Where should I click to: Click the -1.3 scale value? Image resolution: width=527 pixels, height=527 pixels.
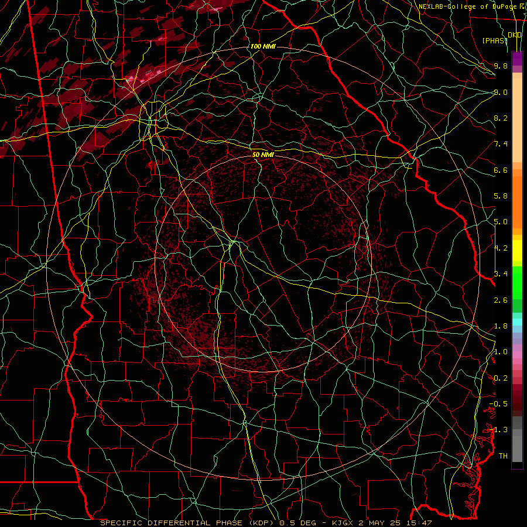pyautogui.click(x=498, y=430)
